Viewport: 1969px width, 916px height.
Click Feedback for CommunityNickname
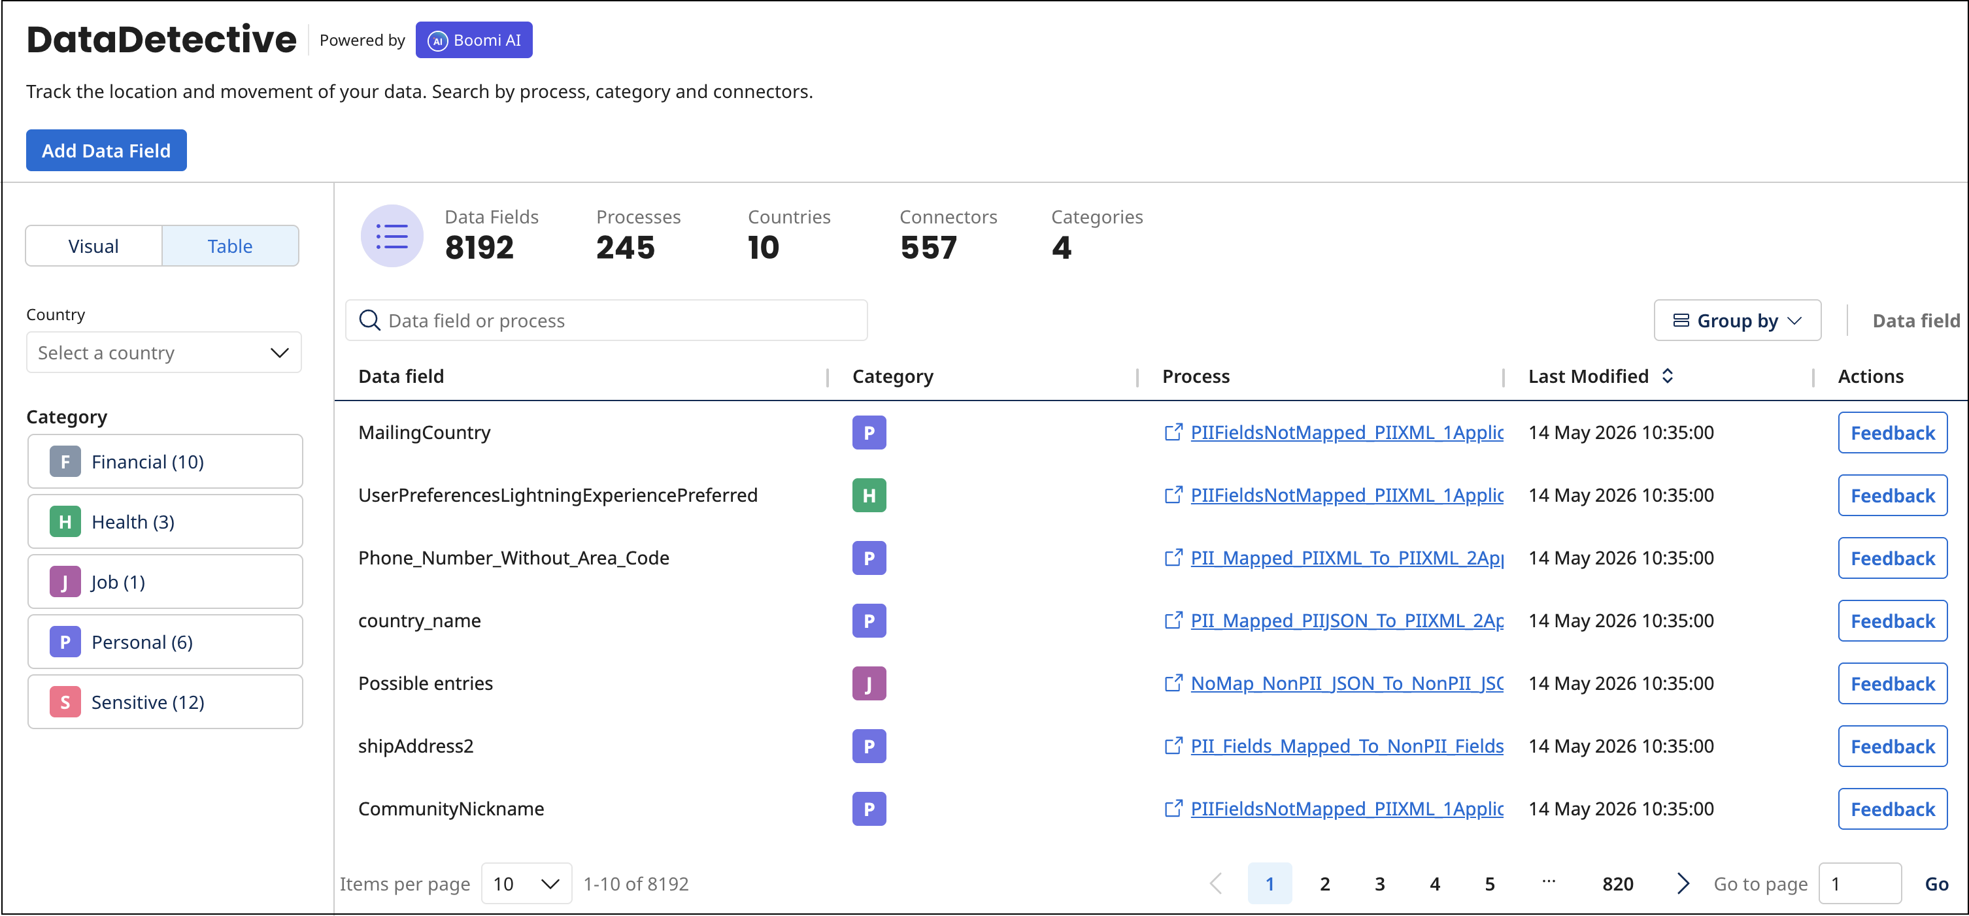click(x=1892, y=808)
